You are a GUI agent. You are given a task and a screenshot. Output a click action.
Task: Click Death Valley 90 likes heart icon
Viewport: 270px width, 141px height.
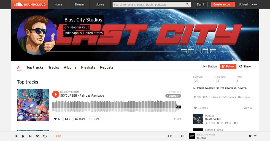(x=218, y=123)
